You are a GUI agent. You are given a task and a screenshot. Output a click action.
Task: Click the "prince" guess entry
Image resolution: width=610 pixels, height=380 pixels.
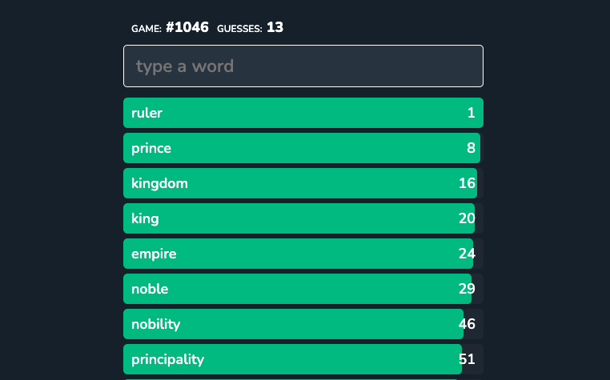coord(303,148)
